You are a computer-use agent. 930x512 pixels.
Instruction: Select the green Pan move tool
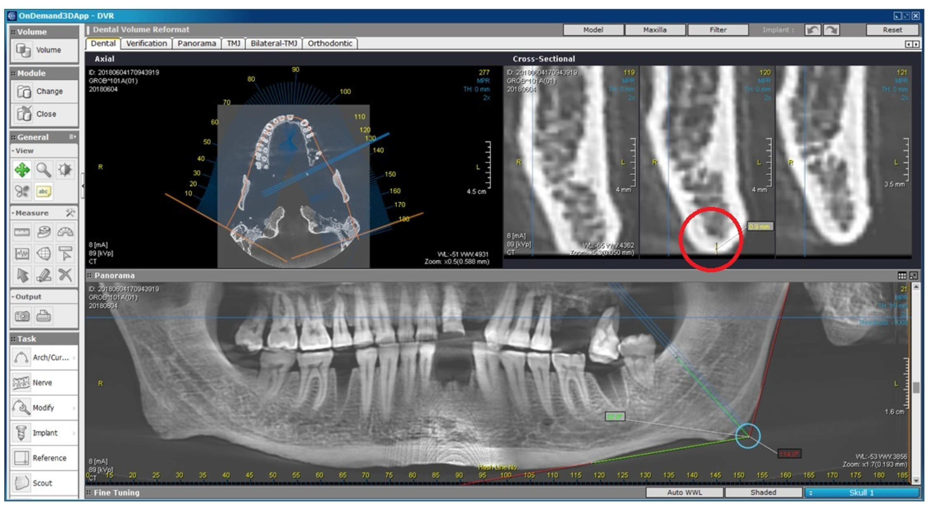click(x=22, y=170)
